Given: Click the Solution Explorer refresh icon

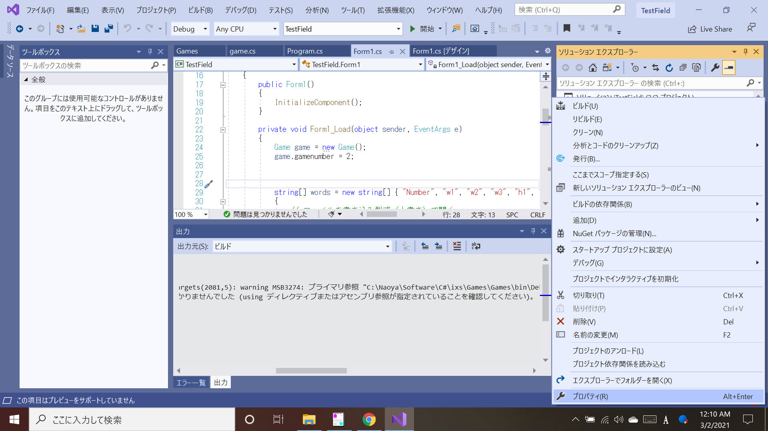Looking at the screenshot, I should click(x=669, y=68).
